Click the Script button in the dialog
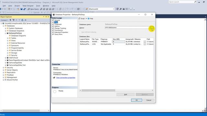207x116 pixels. coord(82,19)
